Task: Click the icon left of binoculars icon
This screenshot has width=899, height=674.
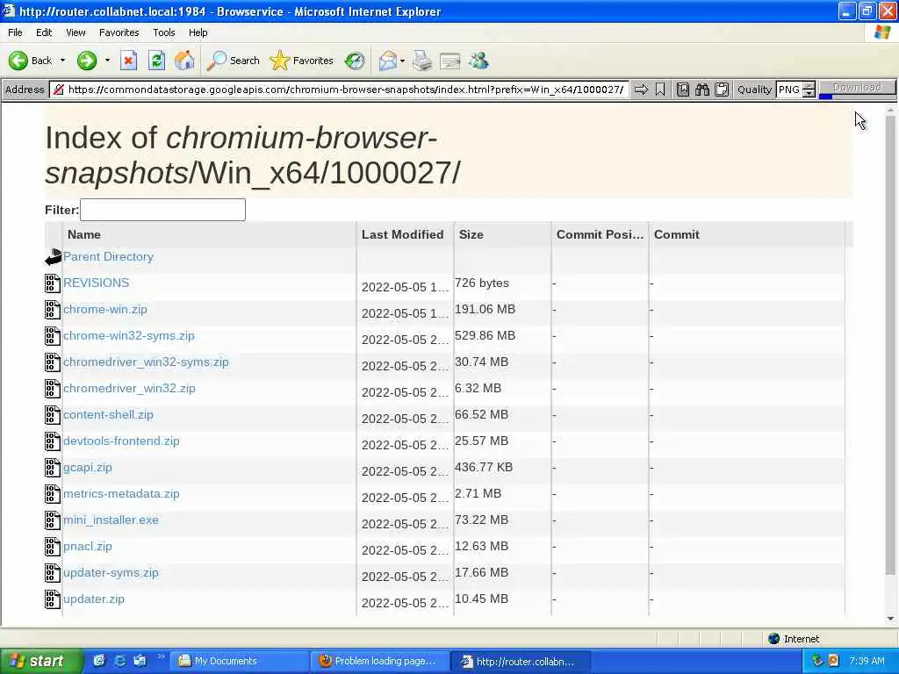Action: (683, 90)
